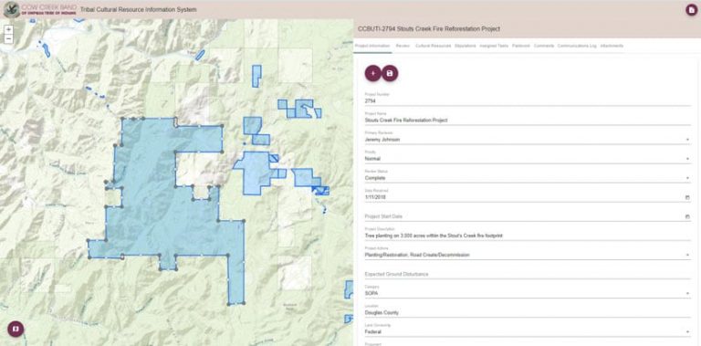Open the map button at bottom left

[16, 329]
